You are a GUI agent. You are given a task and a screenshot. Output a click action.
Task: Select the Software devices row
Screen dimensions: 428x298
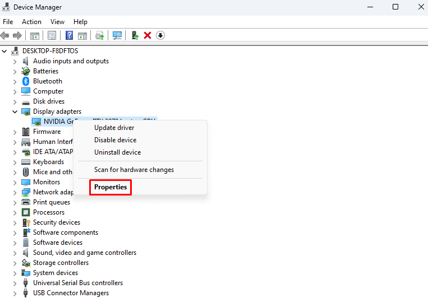point(58,243)
